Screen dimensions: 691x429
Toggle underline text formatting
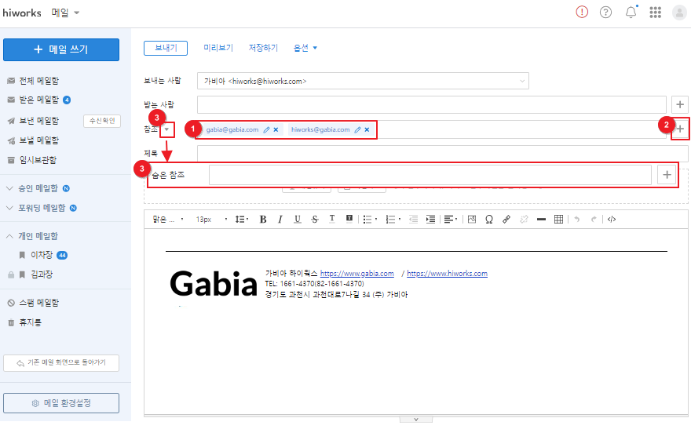[x=298, y=220]
